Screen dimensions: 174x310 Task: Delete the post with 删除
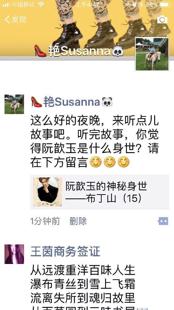78,221
